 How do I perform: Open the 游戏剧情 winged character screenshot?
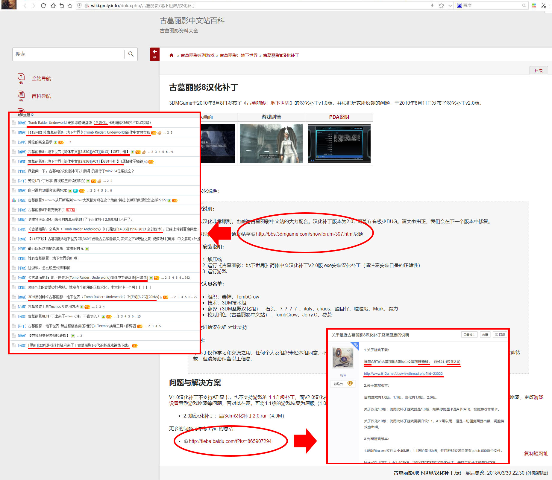click(271, 143)
